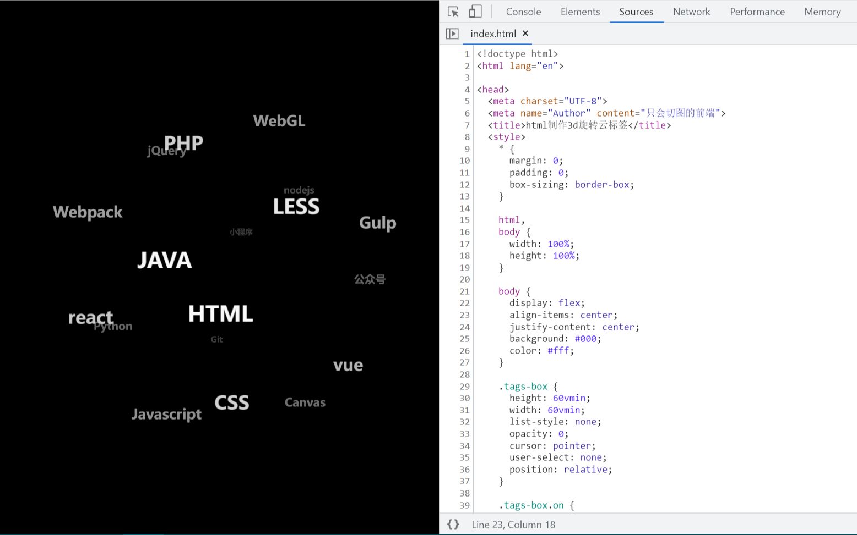This screenshot has height=535, width=857.
Task: Click the Javascript tag
Action: point(166,415)
